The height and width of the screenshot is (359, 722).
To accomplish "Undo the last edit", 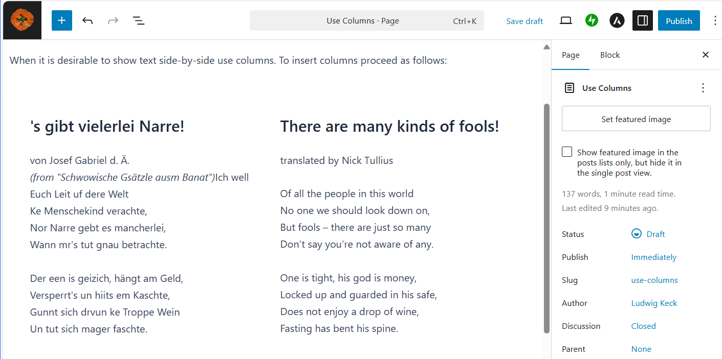I will click(87, 20).
